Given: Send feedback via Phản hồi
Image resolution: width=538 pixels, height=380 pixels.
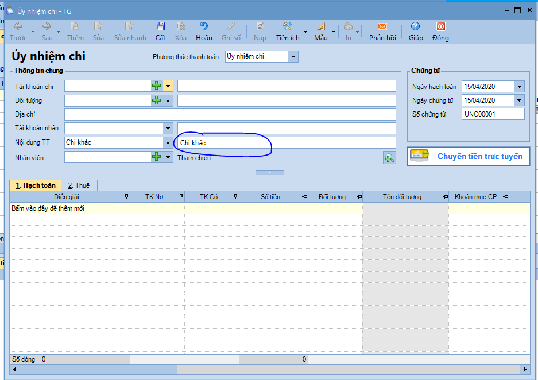Looking at the screenshot, I should 382,32.
